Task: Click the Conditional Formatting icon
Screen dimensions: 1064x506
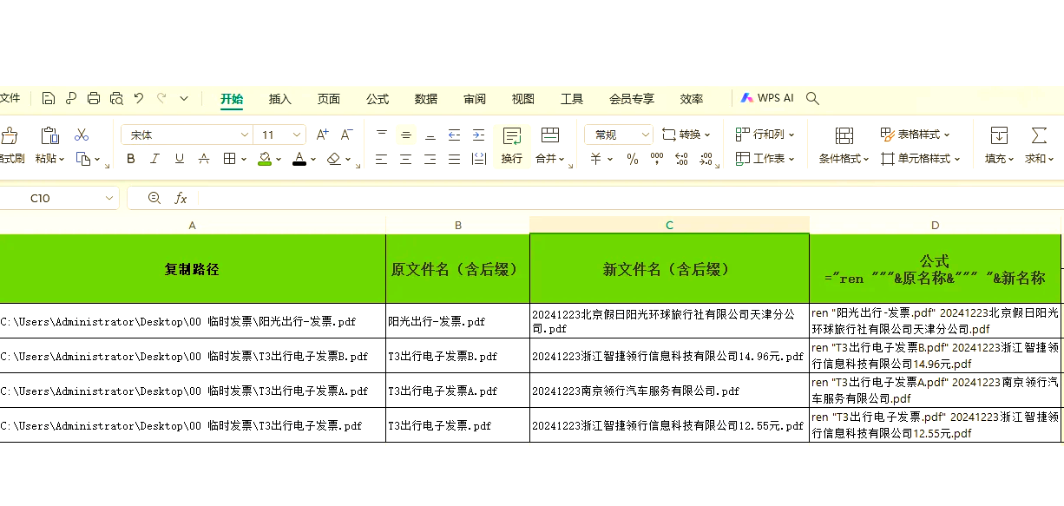Action: tap(844, 135)
